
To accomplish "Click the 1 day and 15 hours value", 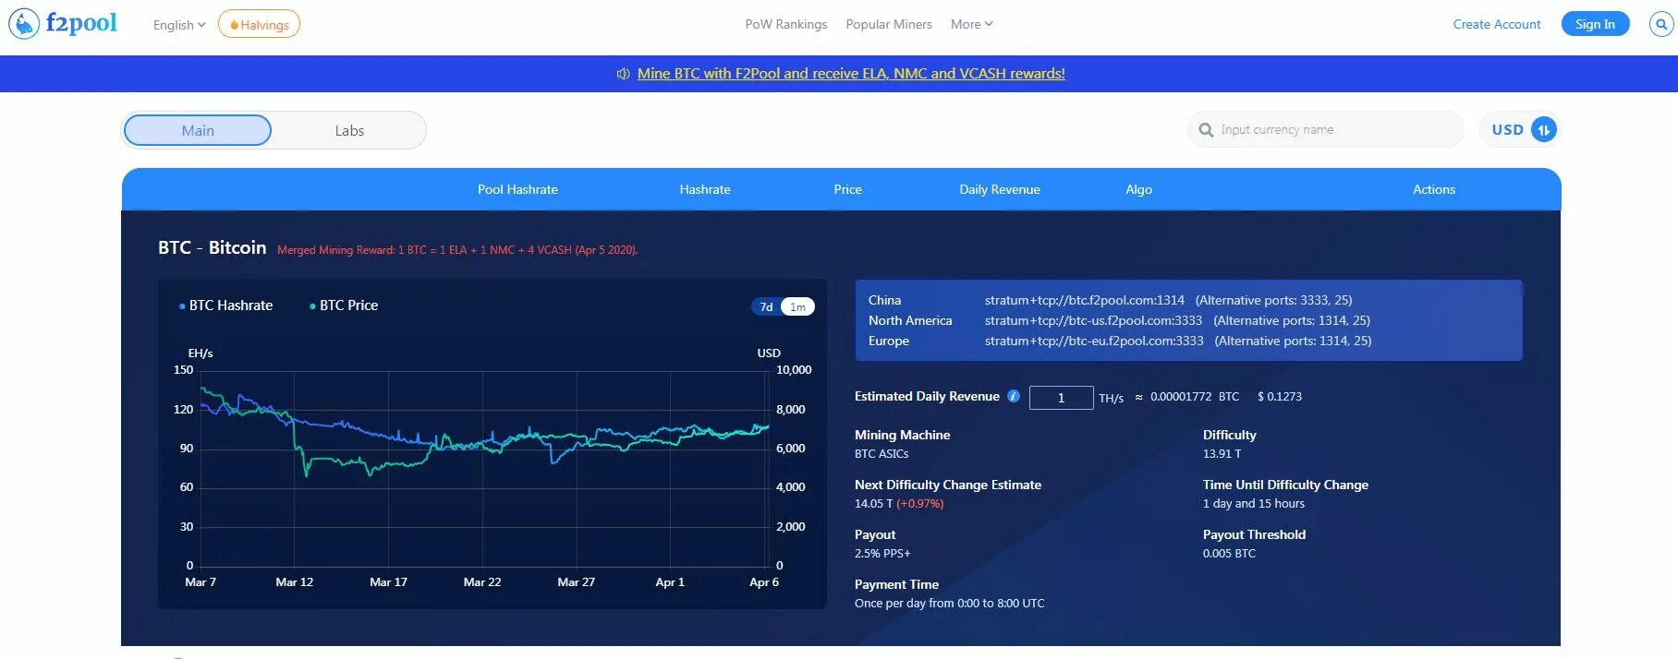I will click(1254, 504).
